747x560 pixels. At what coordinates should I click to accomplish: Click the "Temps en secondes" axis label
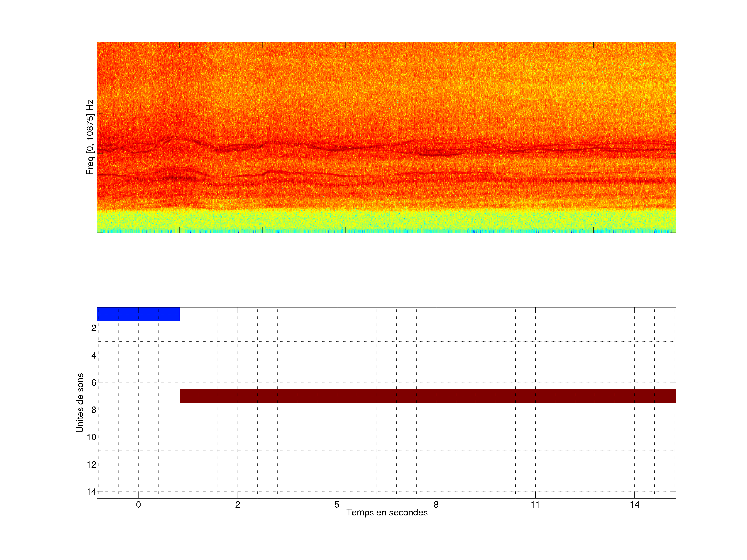click(387, 512)
